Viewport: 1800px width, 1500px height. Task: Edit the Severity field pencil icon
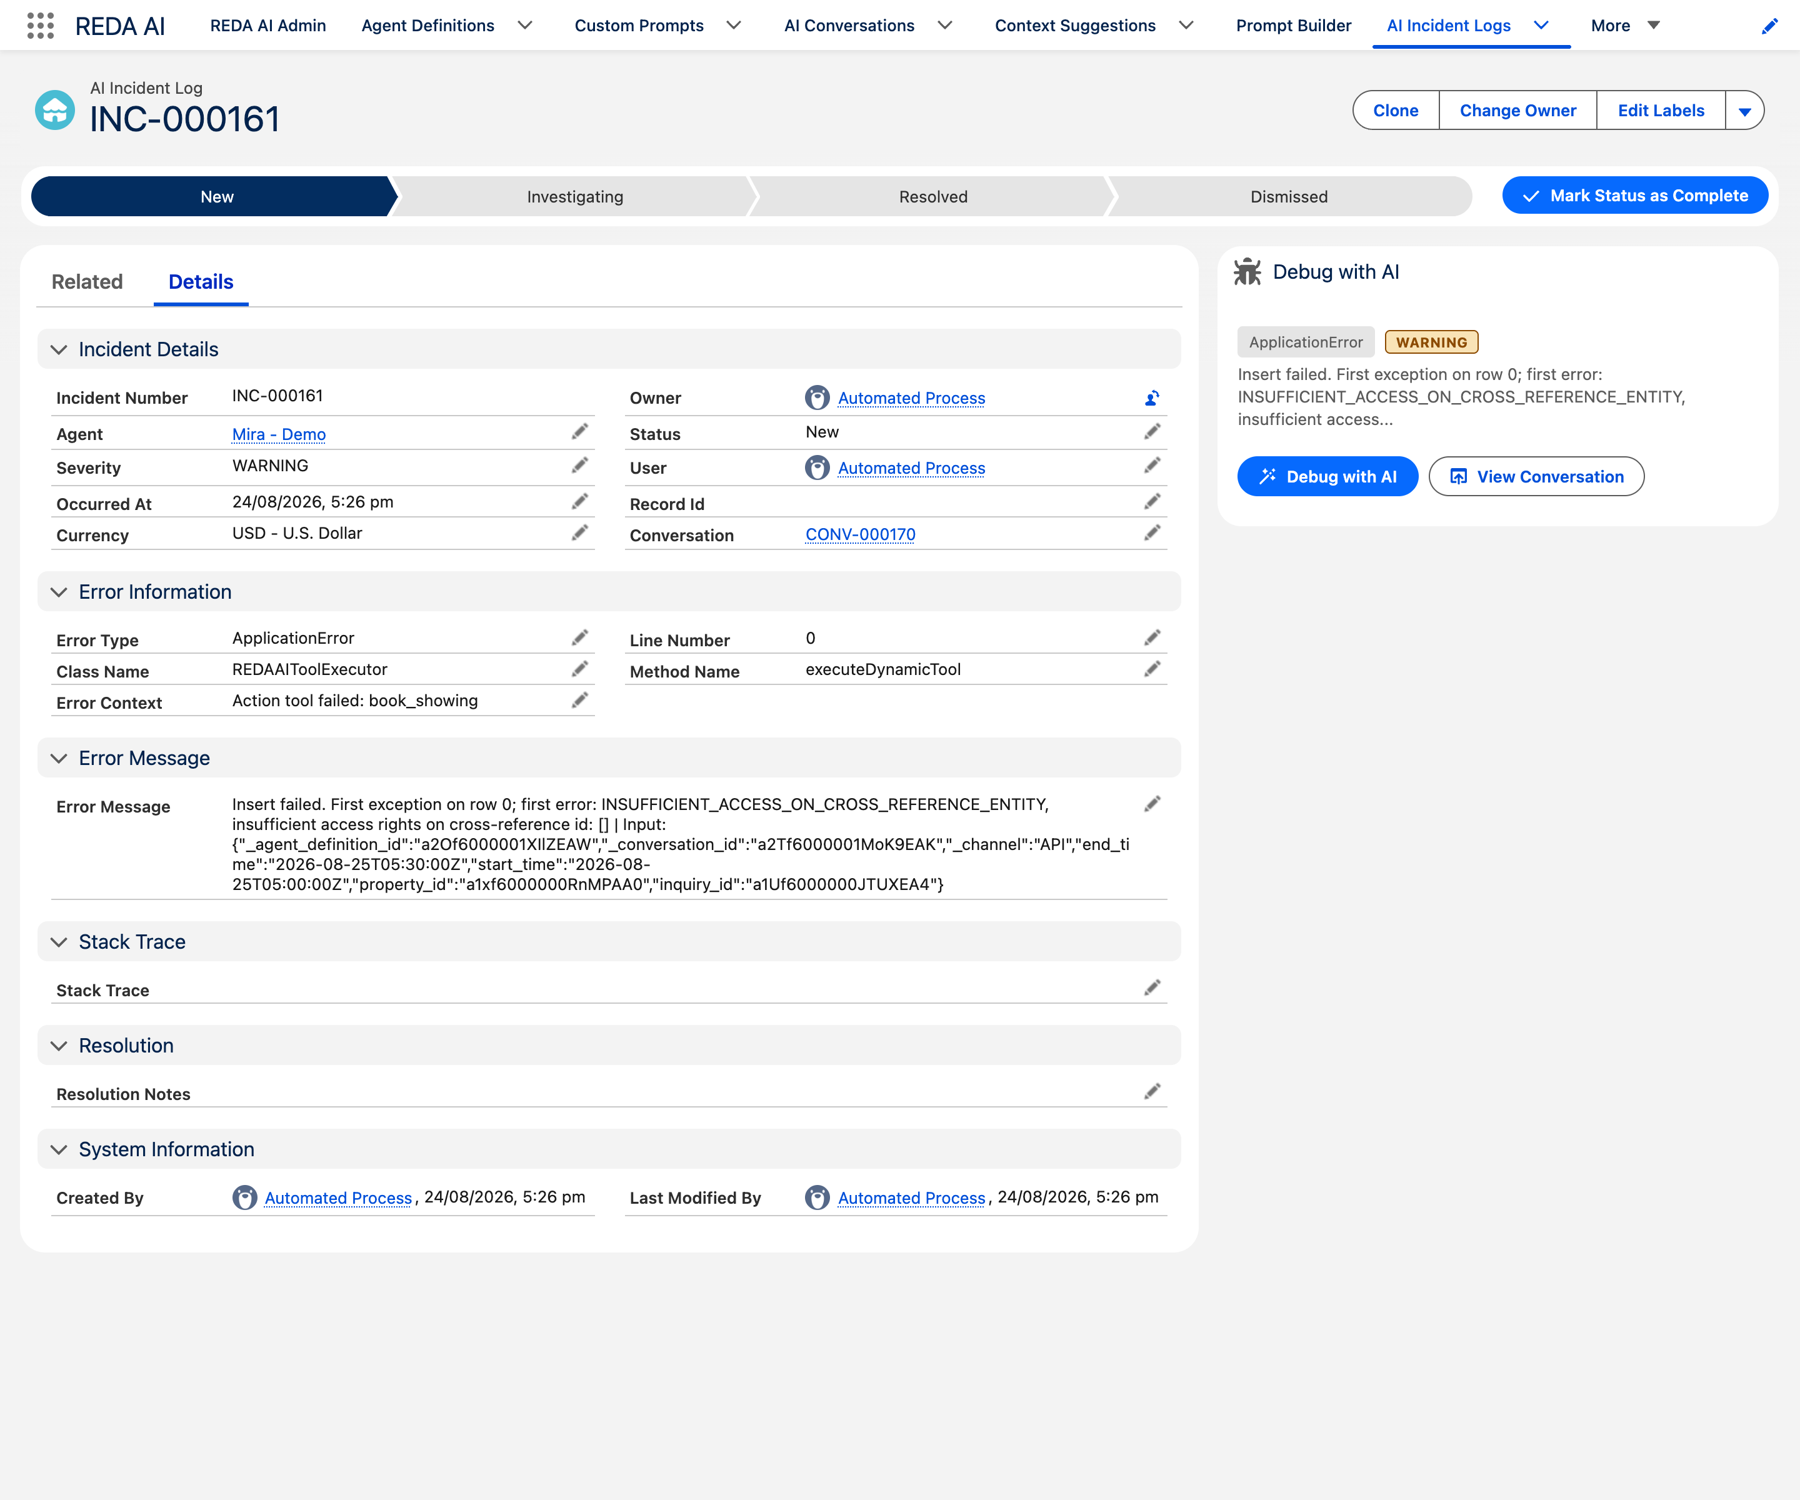(x=580, y=466)
